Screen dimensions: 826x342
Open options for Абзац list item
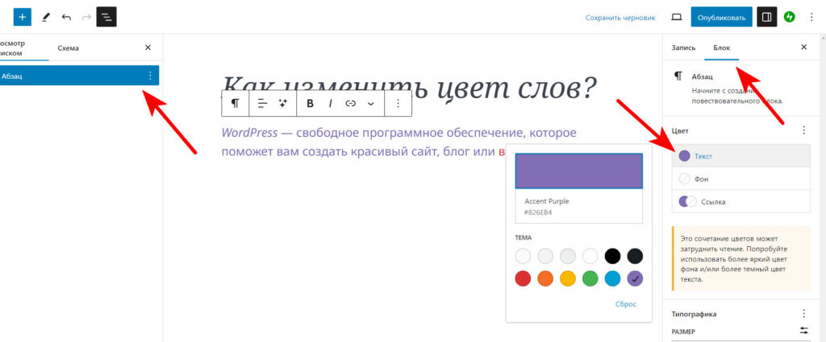point(149,76)
